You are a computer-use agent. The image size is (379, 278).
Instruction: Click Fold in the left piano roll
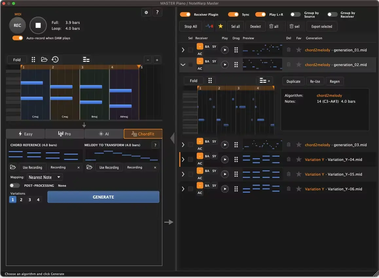pos(17,60)
